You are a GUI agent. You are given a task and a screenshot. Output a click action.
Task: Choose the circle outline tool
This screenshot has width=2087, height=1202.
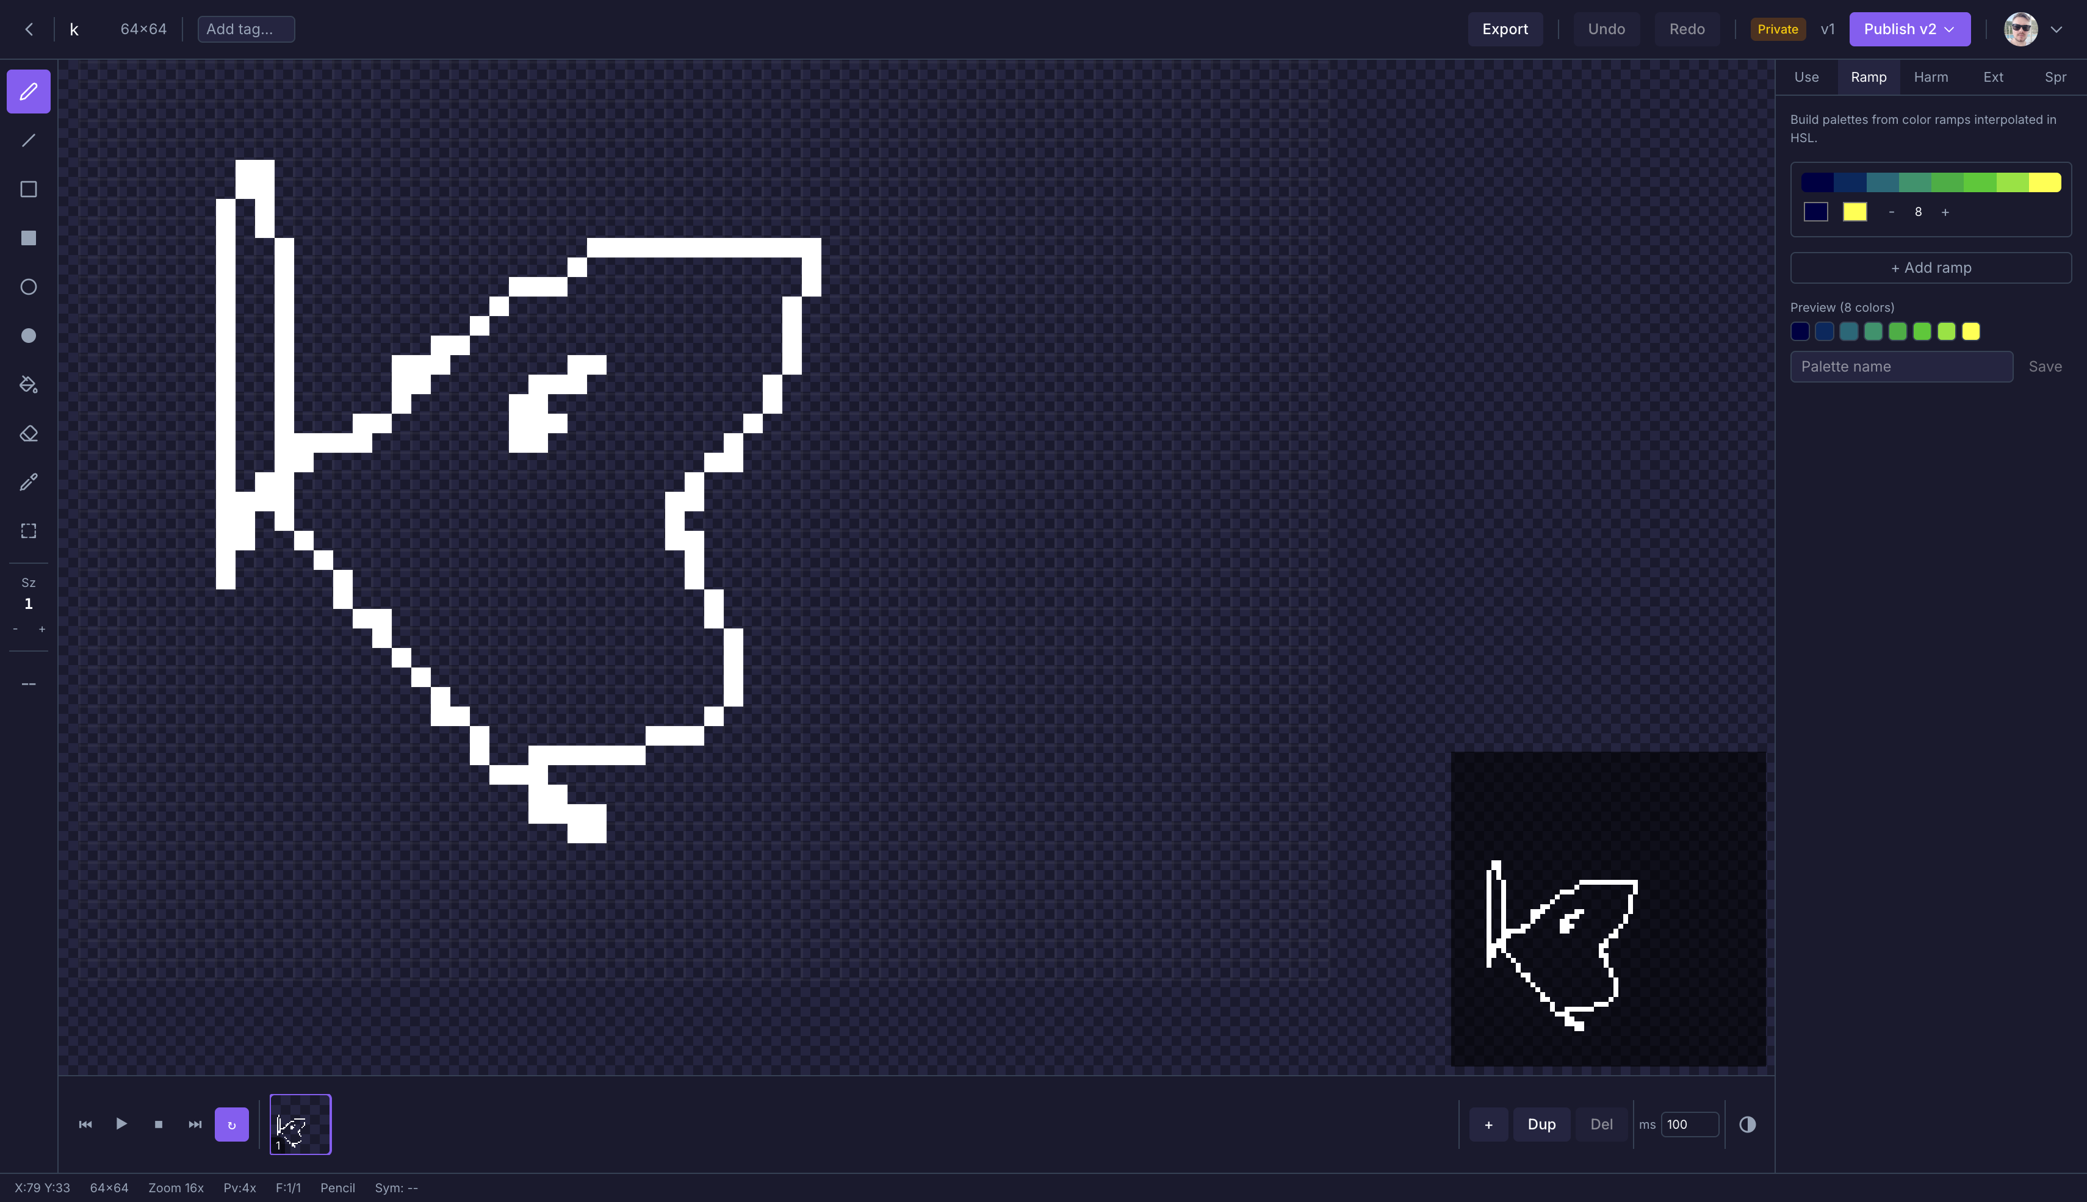pos(28,286)
